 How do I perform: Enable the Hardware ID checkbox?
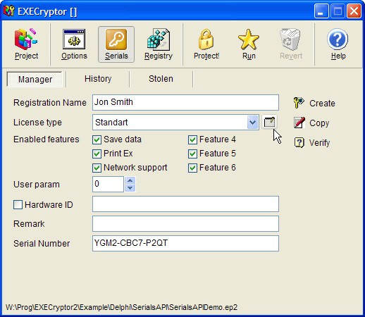[18, 205]
